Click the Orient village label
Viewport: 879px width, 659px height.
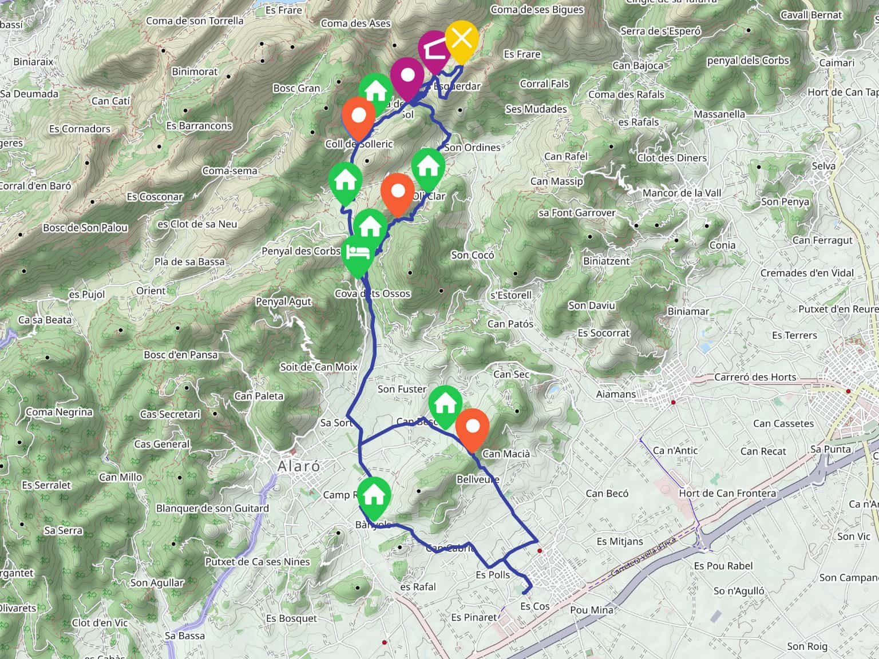[x=151, y=291]
